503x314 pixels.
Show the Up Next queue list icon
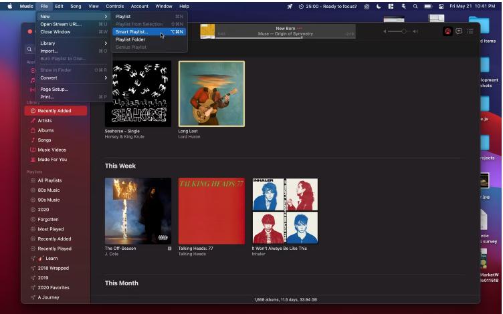tap(470, 31)
